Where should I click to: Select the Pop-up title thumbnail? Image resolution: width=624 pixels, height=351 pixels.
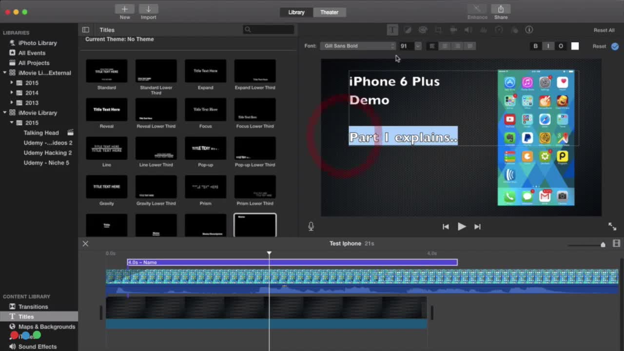point(206,148)
